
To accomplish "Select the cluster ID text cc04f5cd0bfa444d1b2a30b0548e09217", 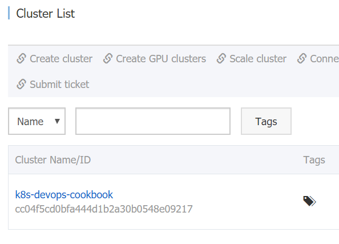I will 104,209.
